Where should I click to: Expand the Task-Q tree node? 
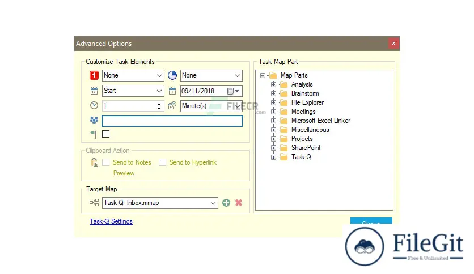coord(273,157)
